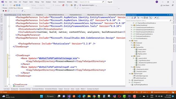Click the Live Share icon
The height and width of the screenshot is (99, 176).
[x=161, y=5]
